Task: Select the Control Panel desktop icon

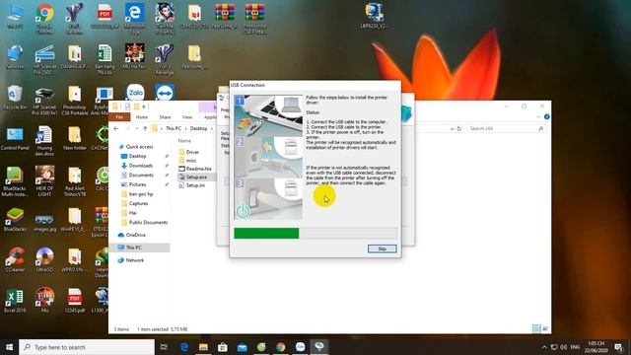Action: click(x=15, y=138)
